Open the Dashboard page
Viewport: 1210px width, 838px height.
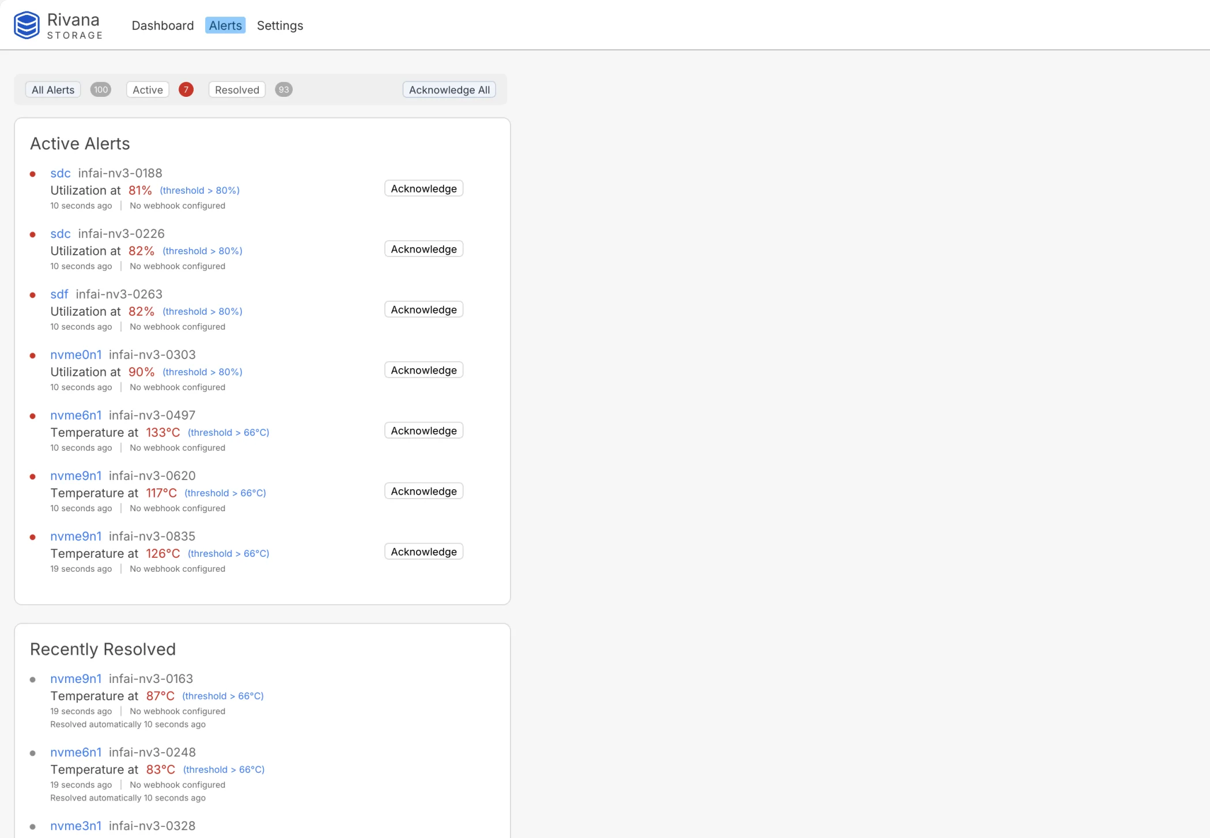pyautogui.click(x=162, y=25)
